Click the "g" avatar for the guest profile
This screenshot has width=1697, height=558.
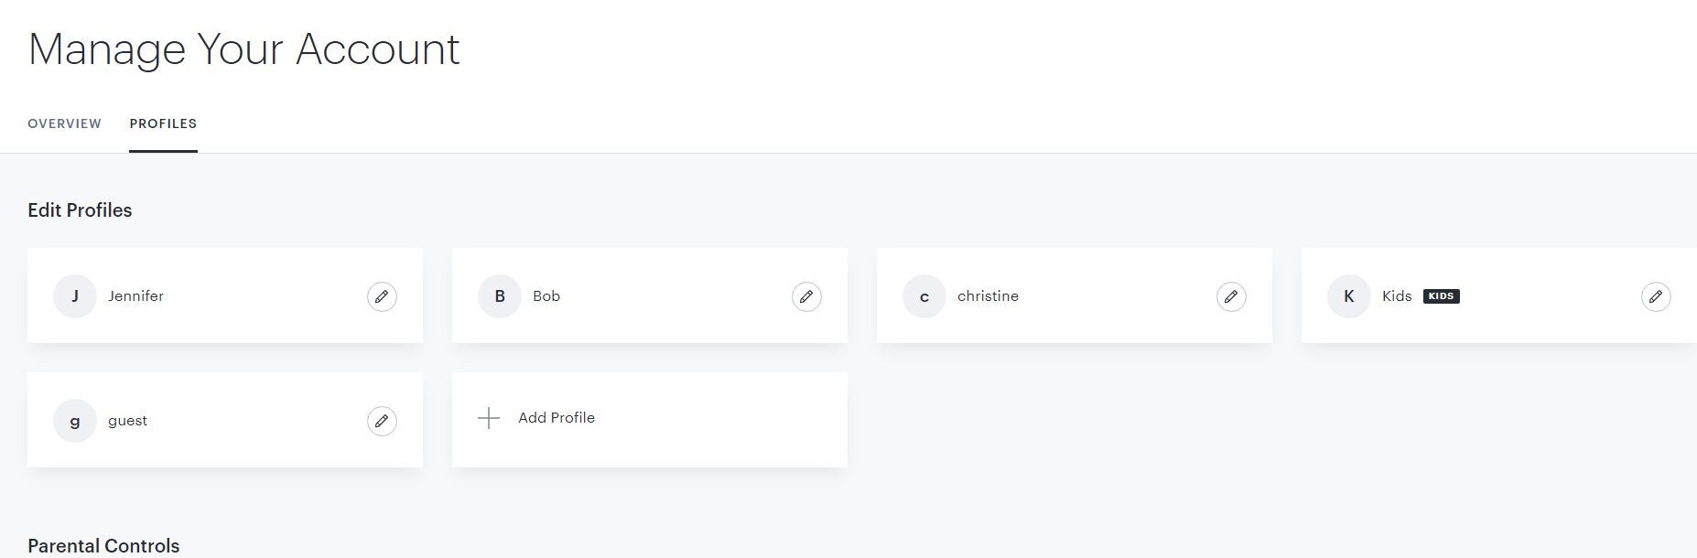click(x=75, y=421)
